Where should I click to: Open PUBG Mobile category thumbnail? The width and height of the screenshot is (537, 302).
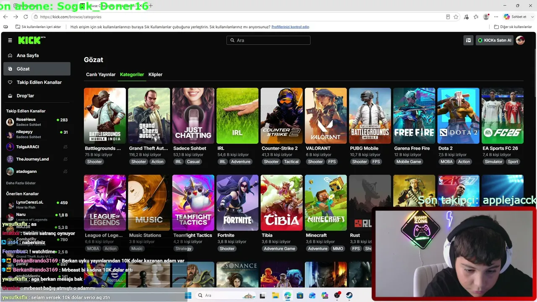[x=370, y=116]
